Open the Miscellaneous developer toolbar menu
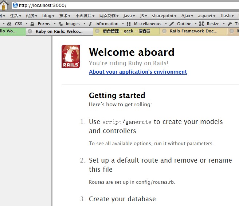The image size is (239, 206). click(148, 24)
